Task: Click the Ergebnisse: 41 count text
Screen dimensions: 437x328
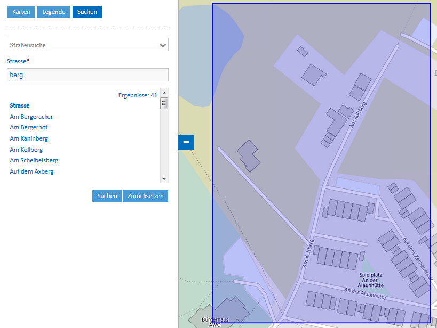Action: 138,95
